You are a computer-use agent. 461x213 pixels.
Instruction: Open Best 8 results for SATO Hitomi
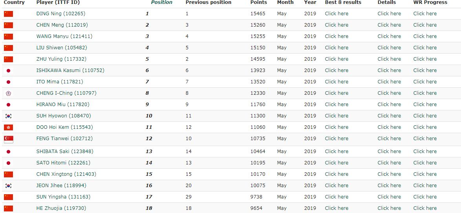click(x=337, y=163)
